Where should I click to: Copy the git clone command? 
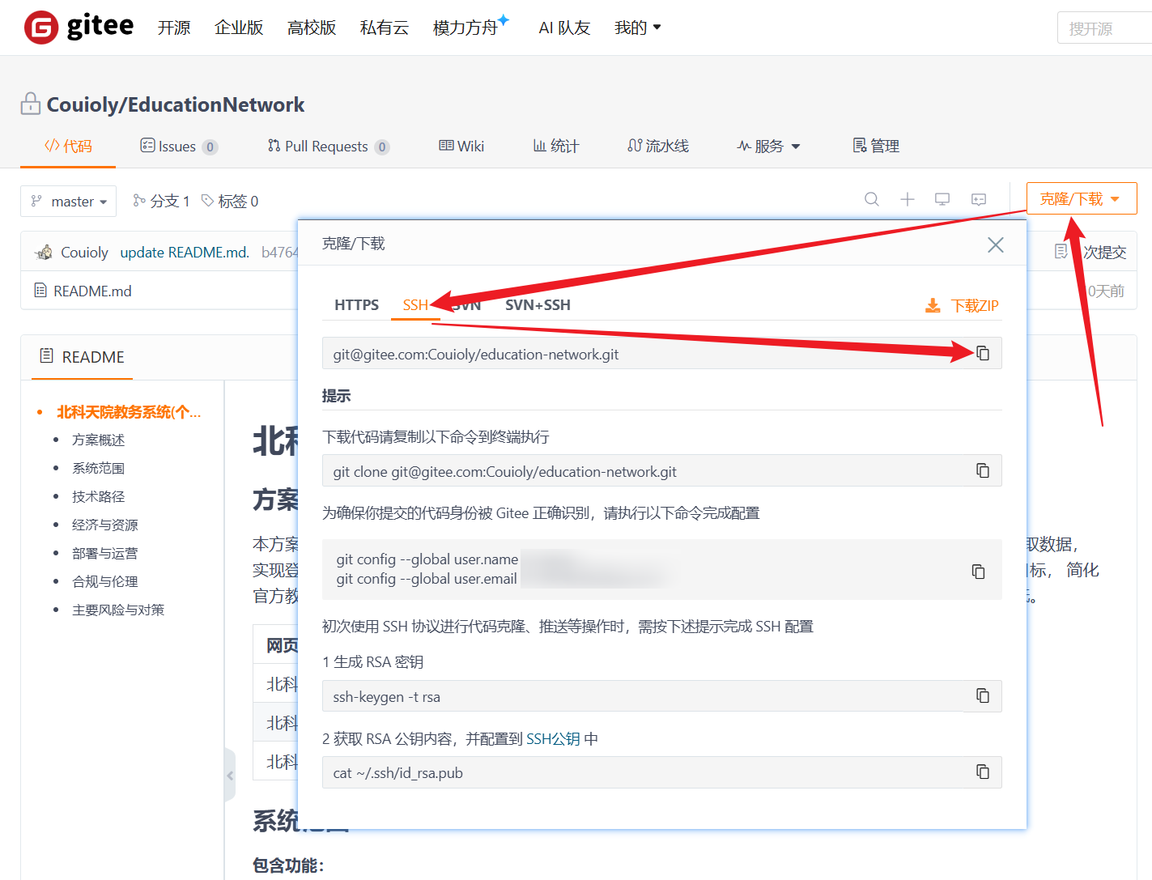pos(983,470)
